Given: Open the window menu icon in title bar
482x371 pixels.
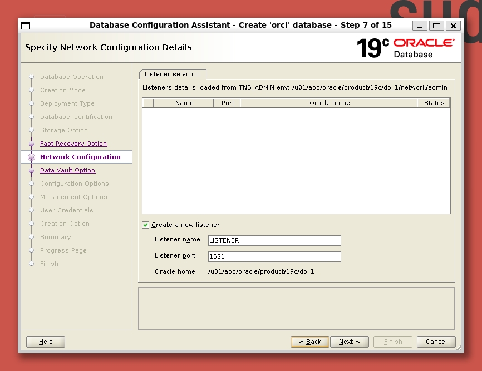Looking at the screenshot, I should click(x=26, y=26).
